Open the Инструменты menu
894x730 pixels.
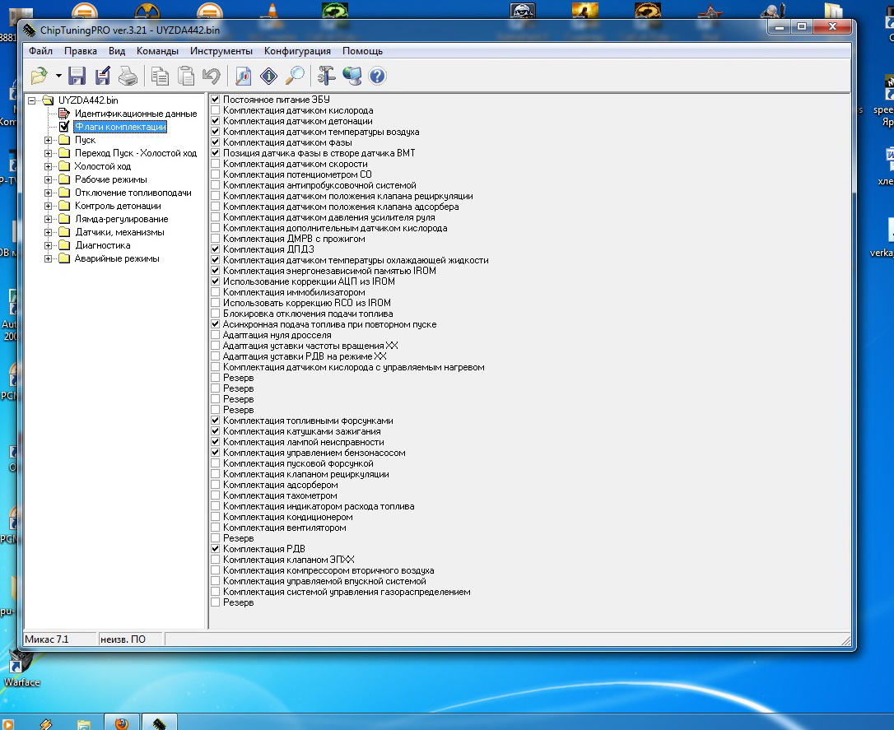(221, 51)
